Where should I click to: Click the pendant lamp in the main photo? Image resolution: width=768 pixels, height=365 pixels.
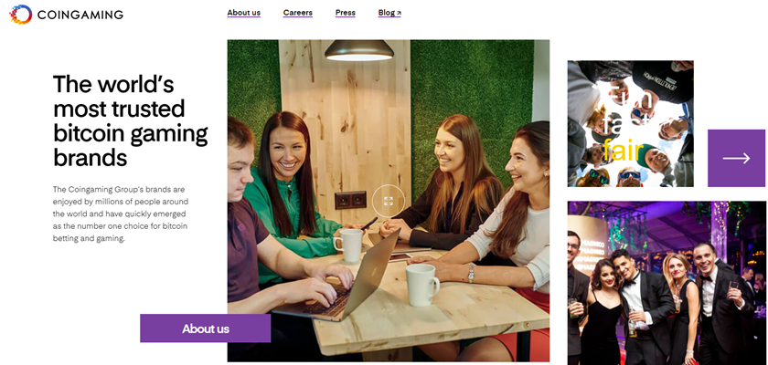pyautogui.click(x=359, y=50)
